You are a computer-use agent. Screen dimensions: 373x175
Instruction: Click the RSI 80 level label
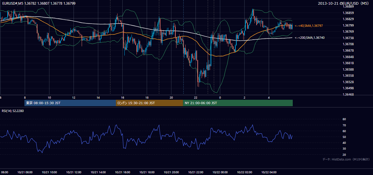(x=344, y=119)
